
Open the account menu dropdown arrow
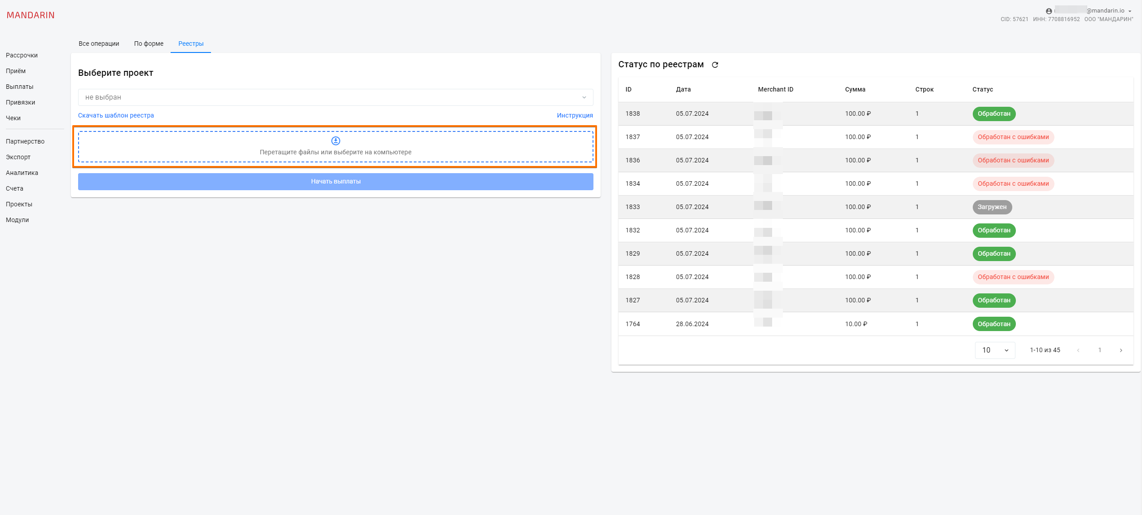1130,11
